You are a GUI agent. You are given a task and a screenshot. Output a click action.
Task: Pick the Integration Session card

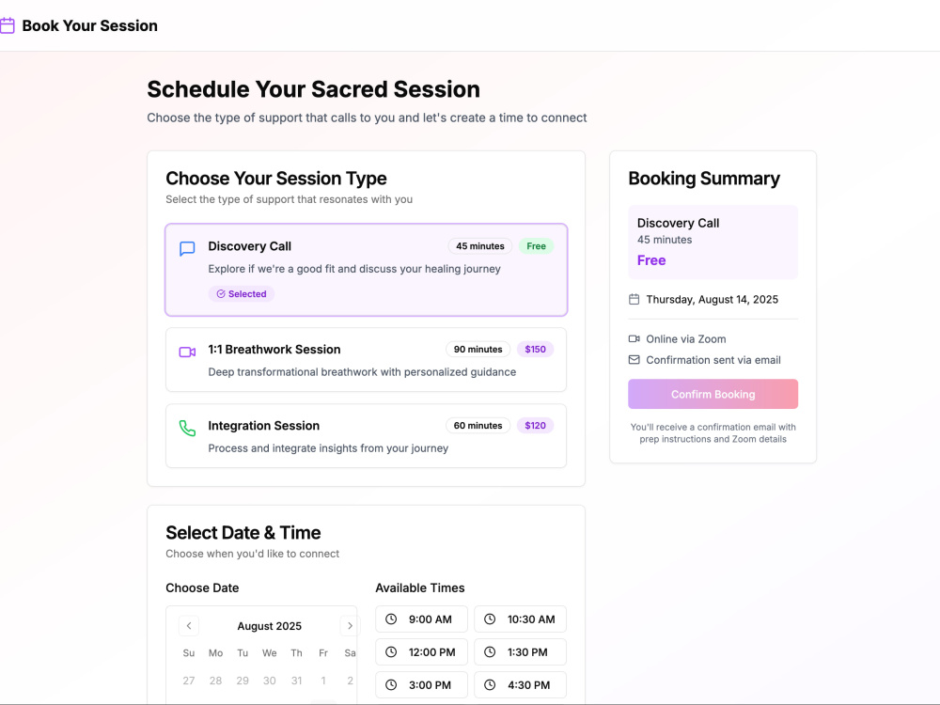point(367,436)
